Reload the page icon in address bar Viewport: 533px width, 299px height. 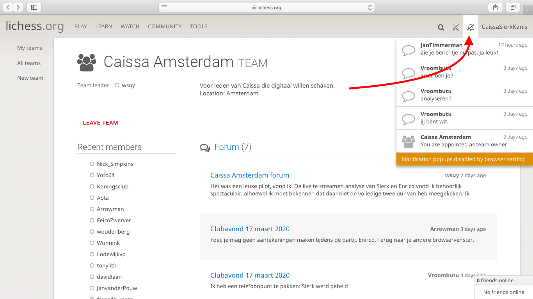[370, 7]
